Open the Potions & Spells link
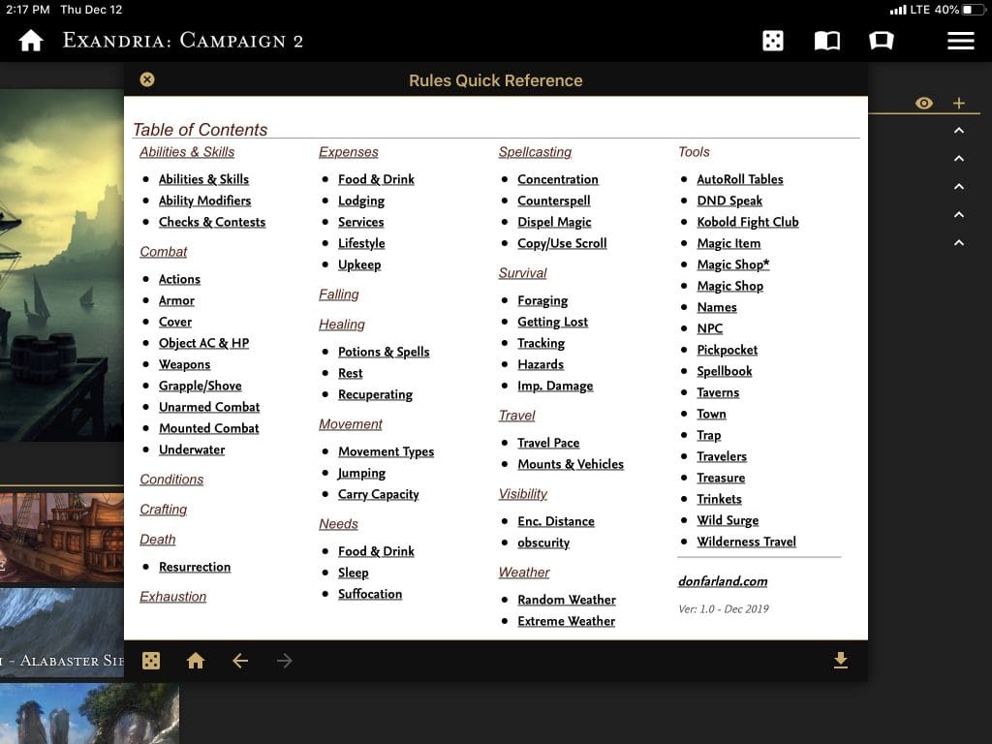992x744 pixels. pos(384,352)
